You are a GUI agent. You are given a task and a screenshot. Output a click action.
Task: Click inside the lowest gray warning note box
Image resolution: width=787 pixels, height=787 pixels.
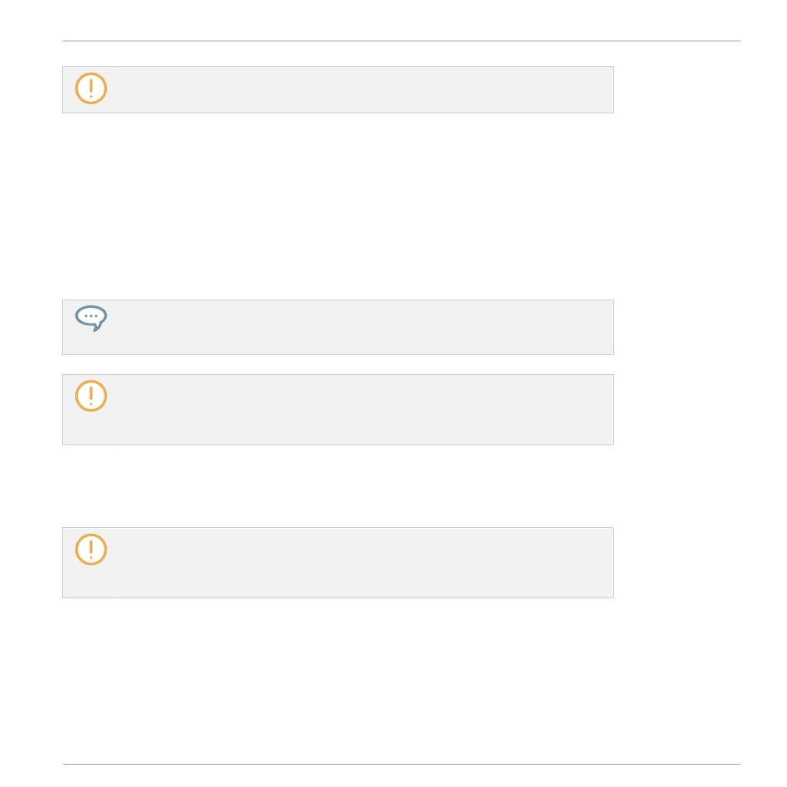pos(338,563)
